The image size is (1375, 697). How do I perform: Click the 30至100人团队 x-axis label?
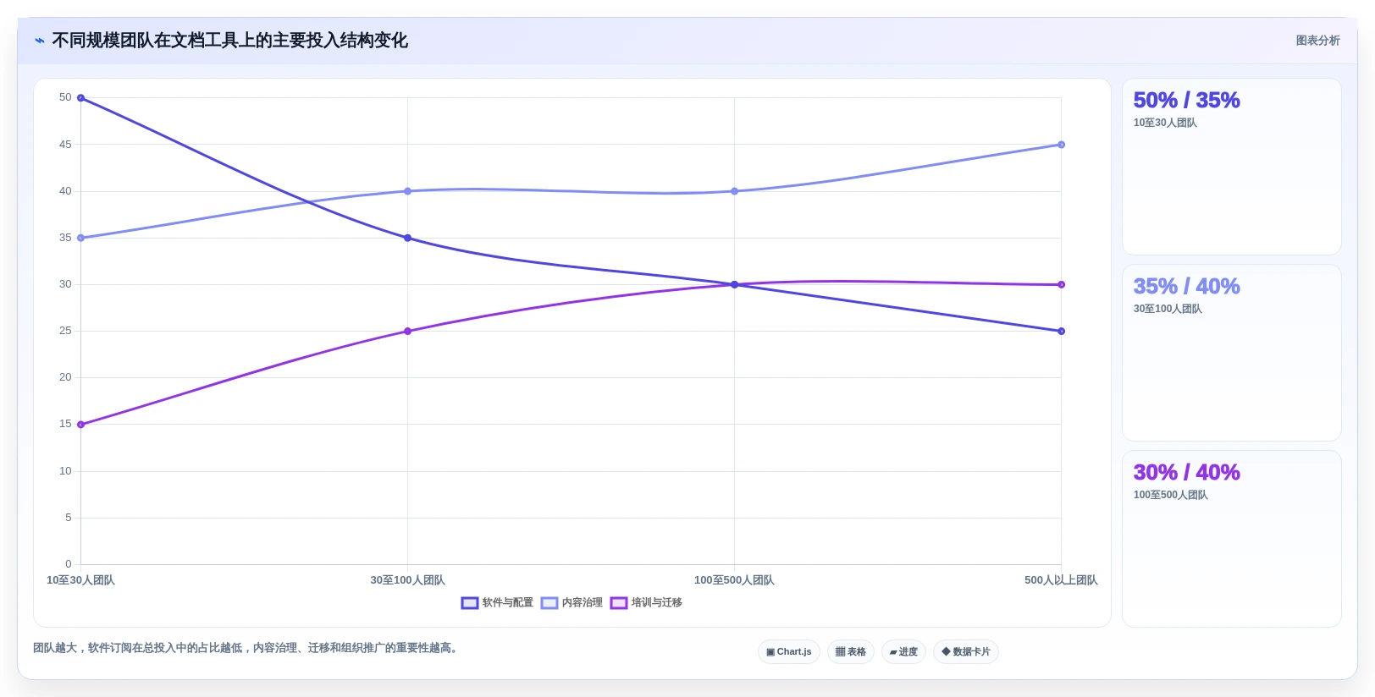pos(407,580)
